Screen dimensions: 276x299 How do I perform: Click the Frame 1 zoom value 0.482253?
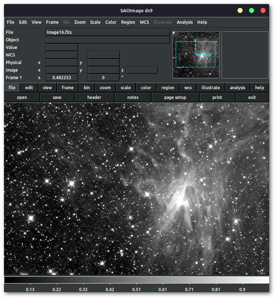(62, 78)
